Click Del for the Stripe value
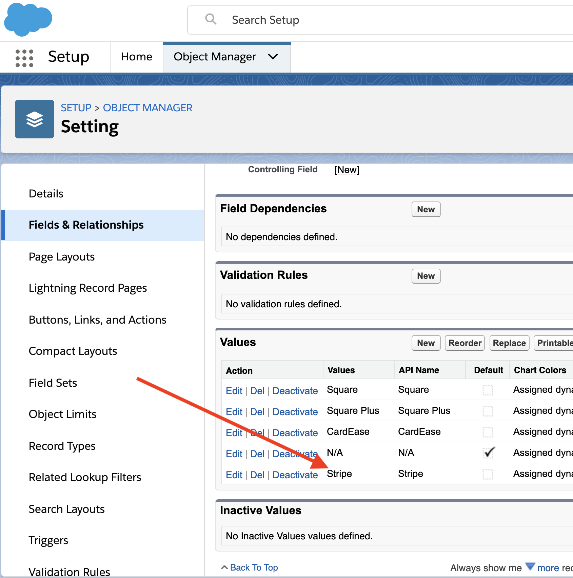The image size is (573, 578). tap(257, 475)
